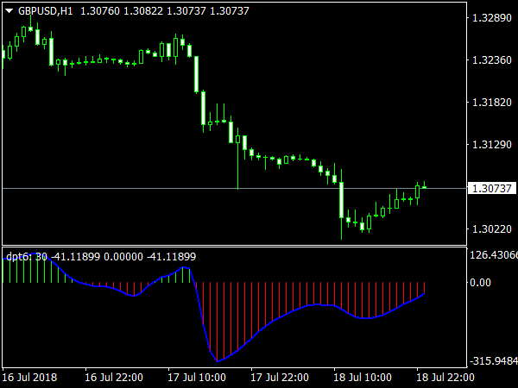Screen dimensions: 518x388
Task: Open the chart menu triangle beside GBPUSD,H1
Action: coord(9,11)
